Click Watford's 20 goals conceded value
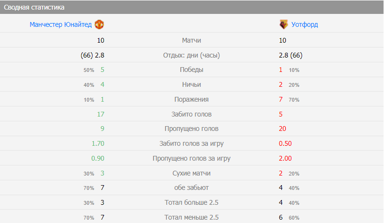 point(282,129)
